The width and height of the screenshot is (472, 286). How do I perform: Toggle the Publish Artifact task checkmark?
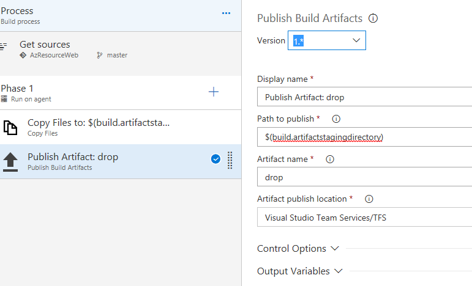tap(215, 159)
